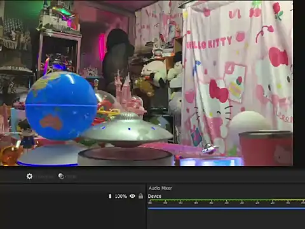Click the 100% battery level text
This screenshot has height=229, width=305.
coord(121,197)
